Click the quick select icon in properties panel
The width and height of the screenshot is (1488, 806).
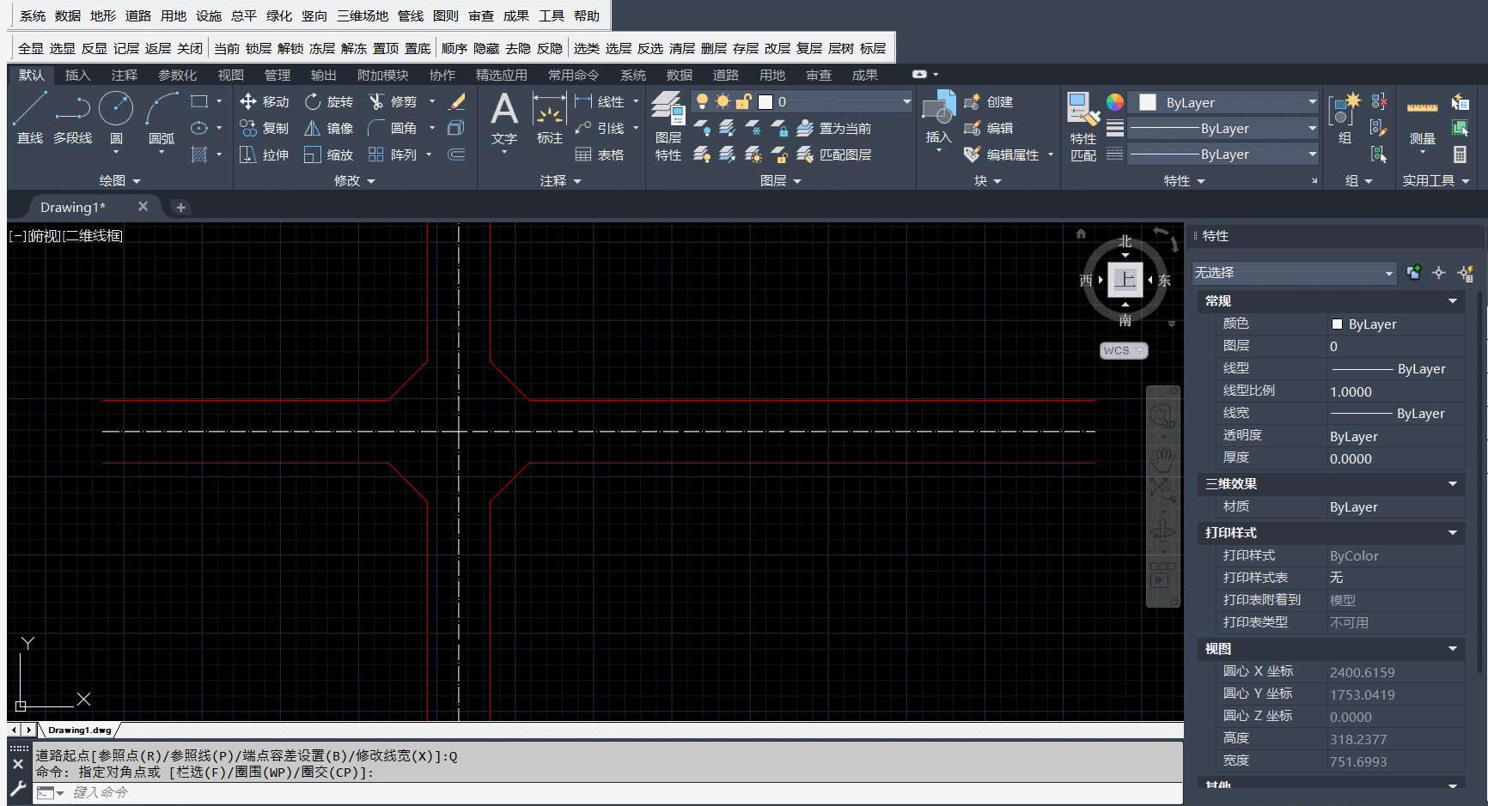(x=1466, y=272)
